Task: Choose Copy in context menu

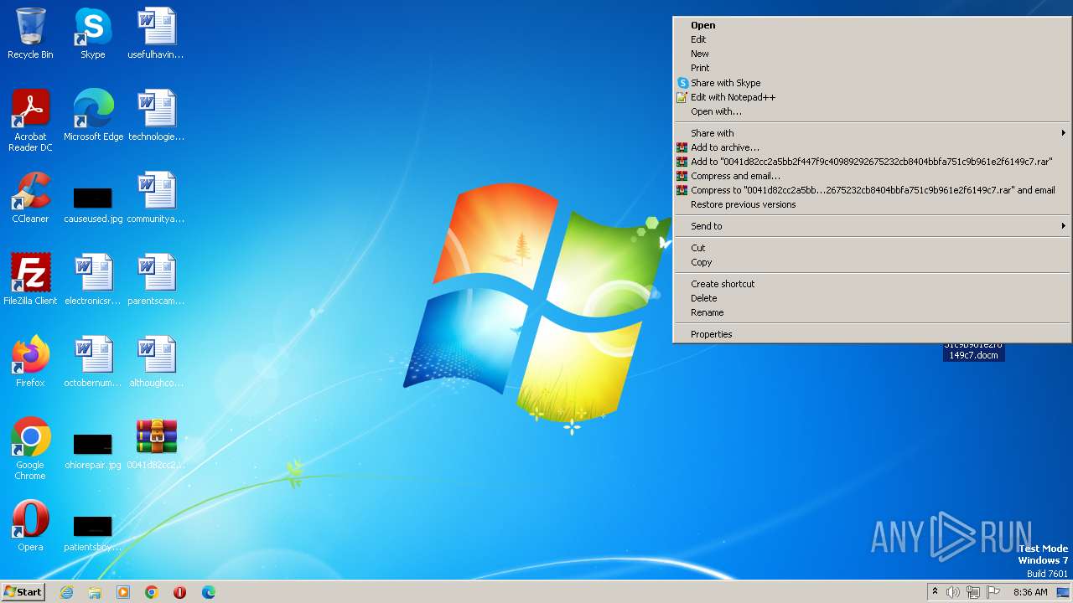Action: click(x=872, y=262)
